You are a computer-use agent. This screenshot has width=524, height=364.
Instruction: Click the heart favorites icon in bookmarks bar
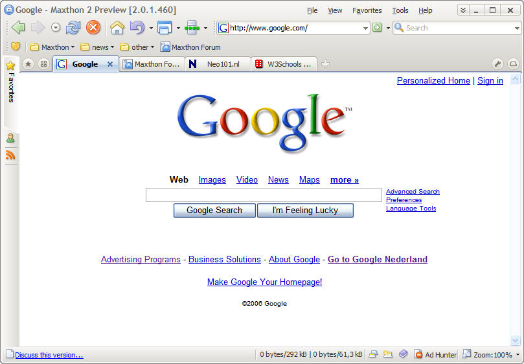click(16, 47)
